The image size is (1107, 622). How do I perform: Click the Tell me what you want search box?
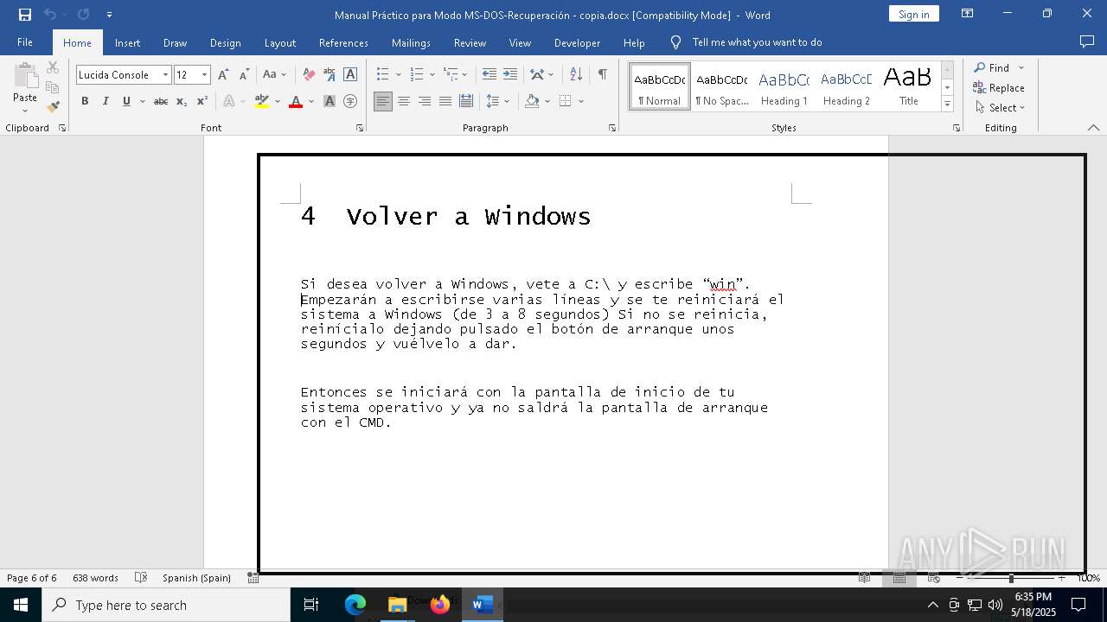pos(757,42)
